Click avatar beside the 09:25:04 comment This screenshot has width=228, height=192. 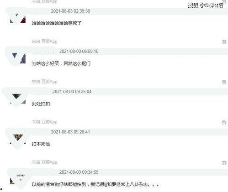tap(18, 99)
